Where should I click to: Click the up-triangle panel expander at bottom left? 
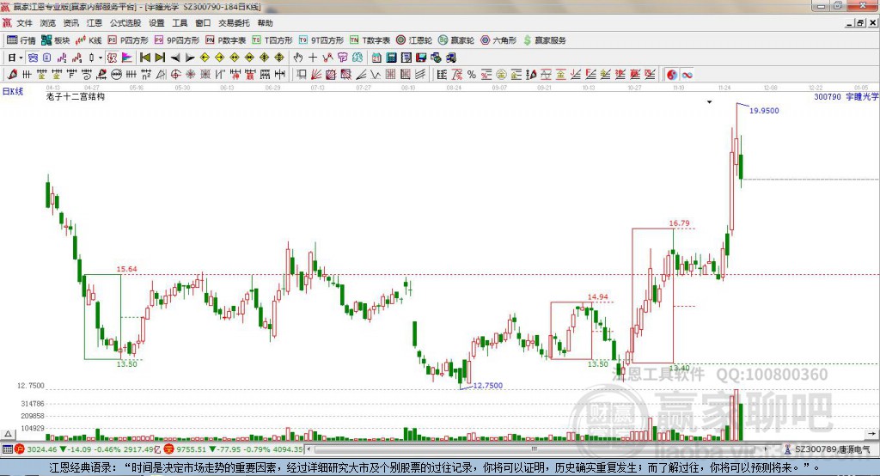[x=8, y=434]
